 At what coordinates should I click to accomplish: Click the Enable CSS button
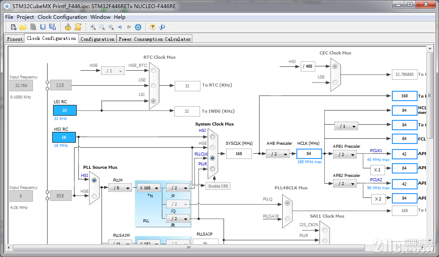tap(218, 186)
